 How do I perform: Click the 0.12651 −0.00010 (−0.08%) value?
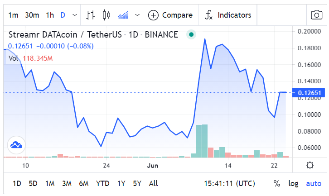51,46
